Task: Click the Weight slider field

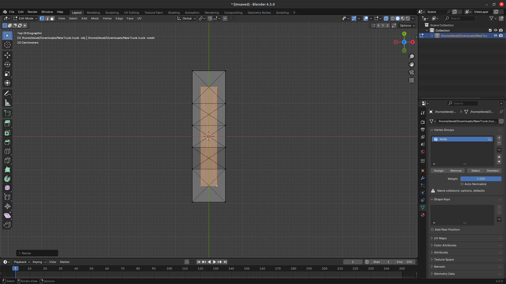Action: [x=481, y=179]
